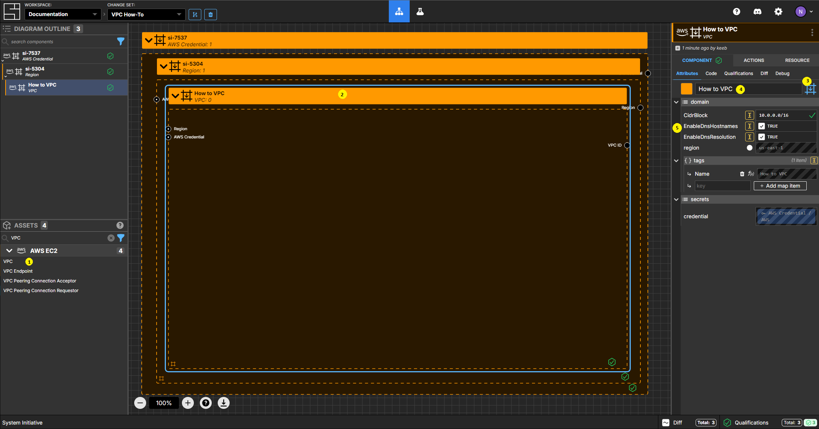This screenshot has width=819, height=429.
Task: Open the Change Set VPC How-To dropdown
Action: 146,14
